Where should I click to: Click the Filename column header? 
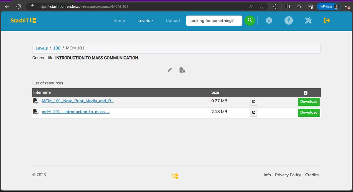42,92
